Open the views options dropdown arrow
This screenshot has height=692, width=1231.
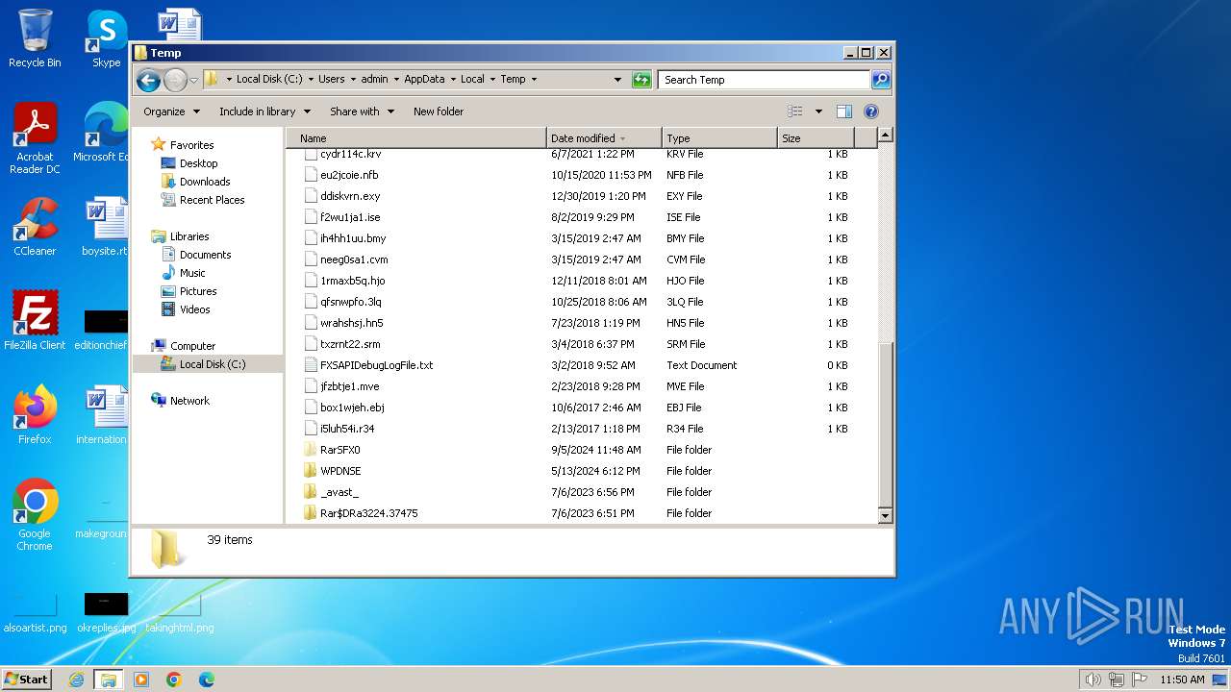tap(818, 111)
